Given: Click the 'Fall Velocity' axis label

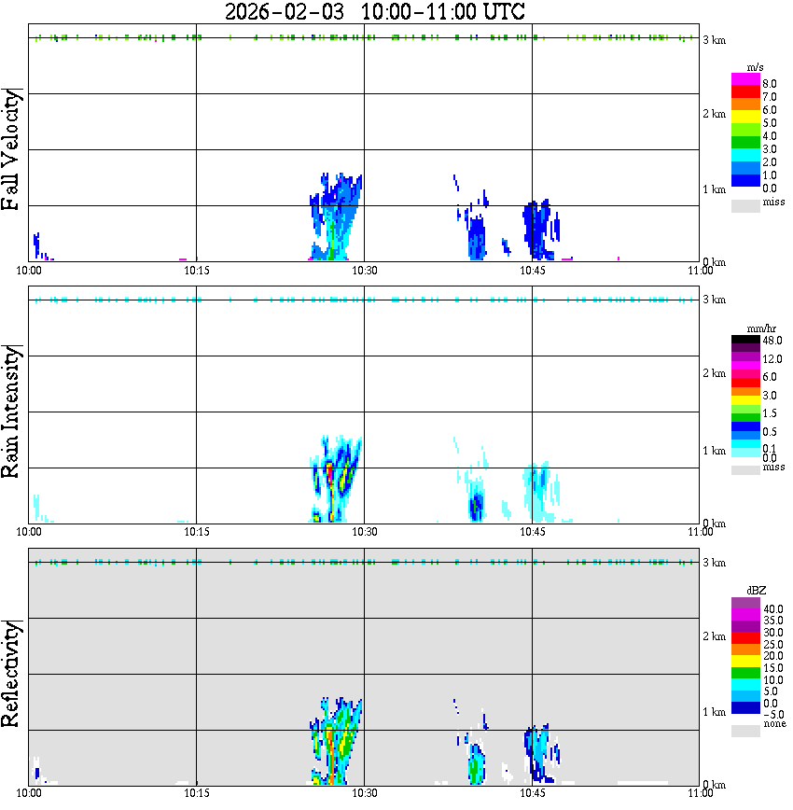Looking at the screenshot, I should pyautogui.click(x=10, y=149).
